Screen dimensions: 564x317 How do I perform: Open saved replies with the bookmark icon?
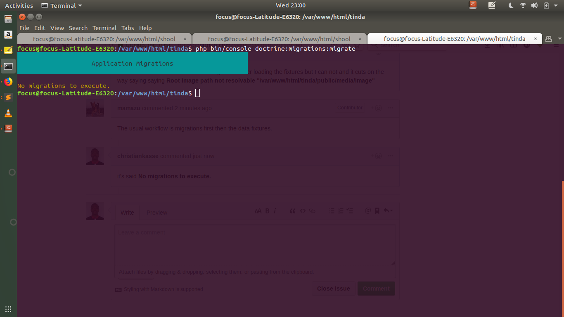pos(377,211)
